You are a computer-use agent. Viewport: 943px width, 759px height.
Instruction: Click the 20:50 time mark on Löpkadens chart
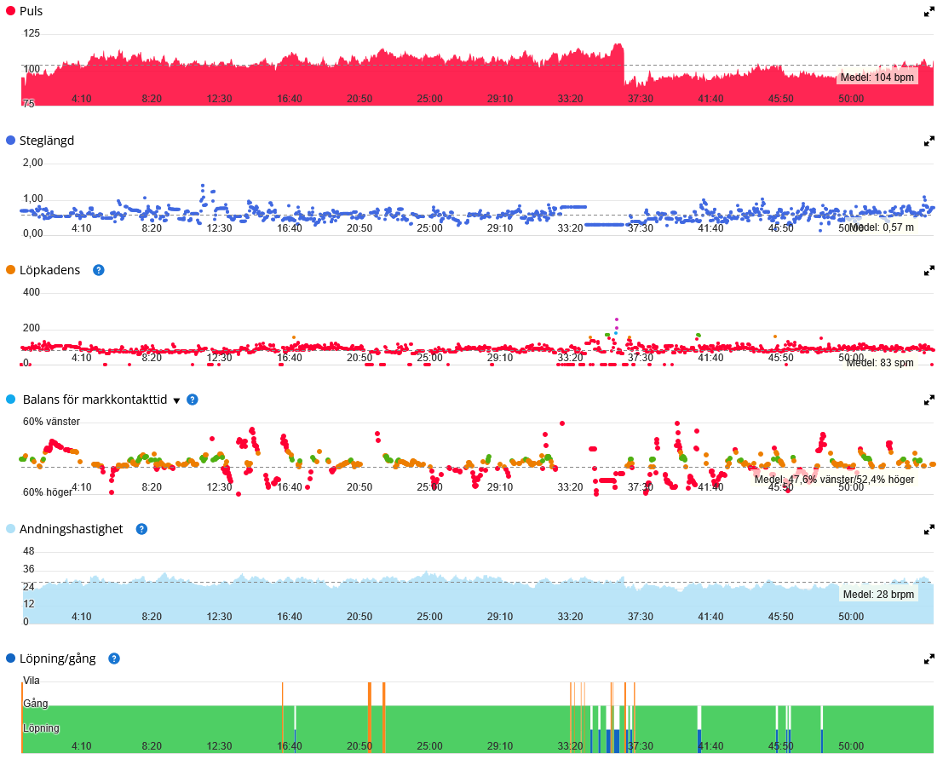[x=359, y=358]
